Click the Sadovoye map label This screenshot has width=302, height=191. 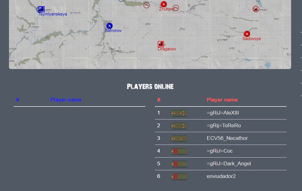252,39
